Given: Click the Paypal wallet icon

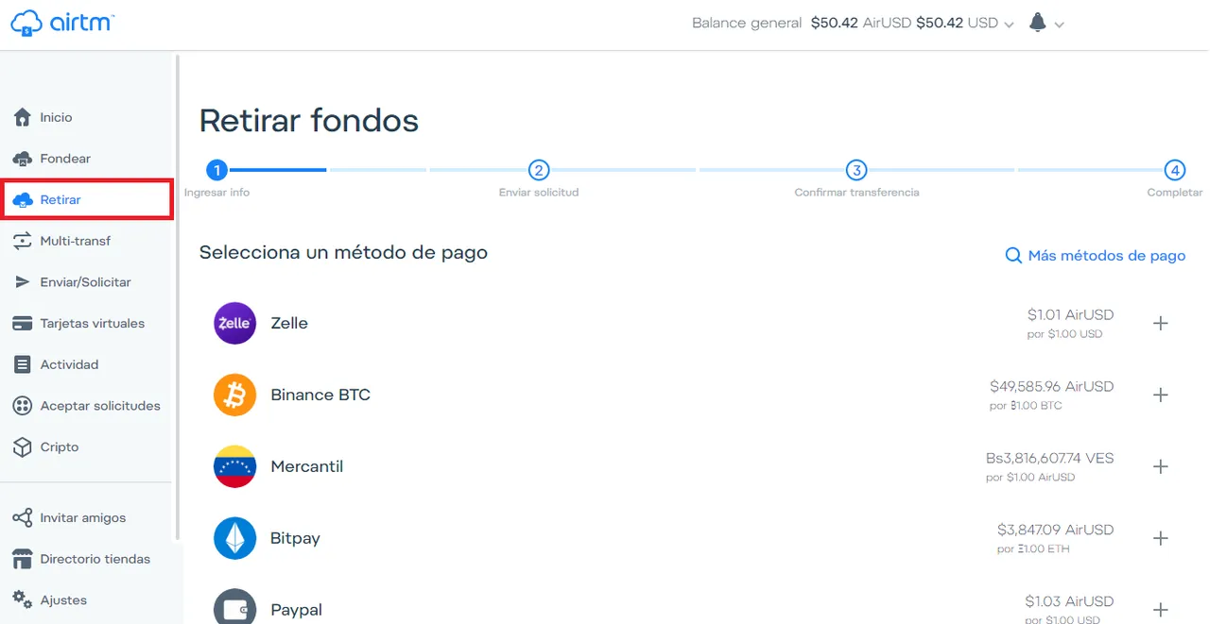Looking at the screenshot, I should [234, 607].
